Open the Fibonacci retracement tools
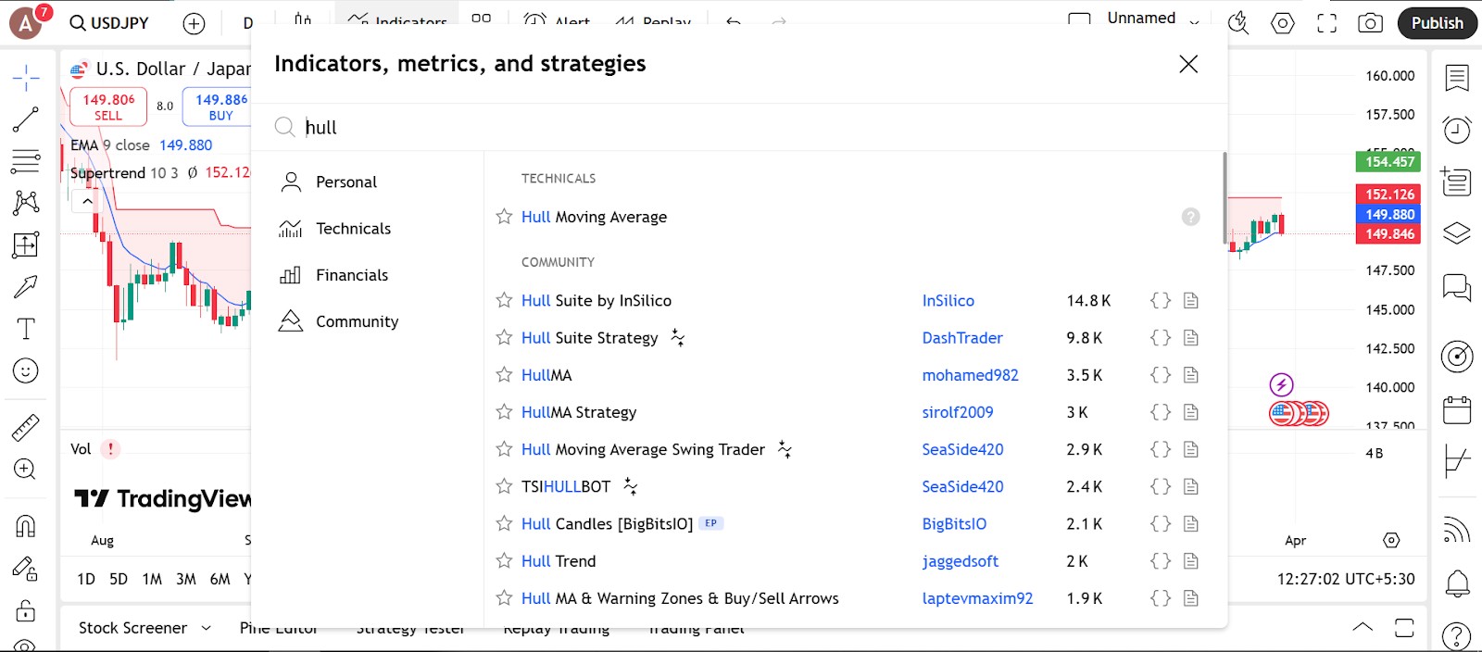Image resolution: width=1482 pixels, height=652 pixels. [x=26, y=161]
